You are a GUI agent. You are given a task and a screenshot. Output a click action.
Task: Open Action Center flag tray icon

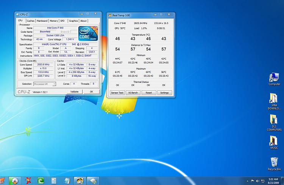[x=253, y=181]
